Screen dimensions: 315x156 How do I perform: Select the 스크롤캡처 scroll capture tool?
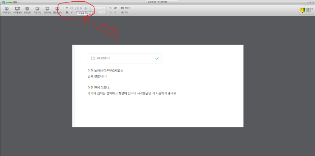(17, 10)
